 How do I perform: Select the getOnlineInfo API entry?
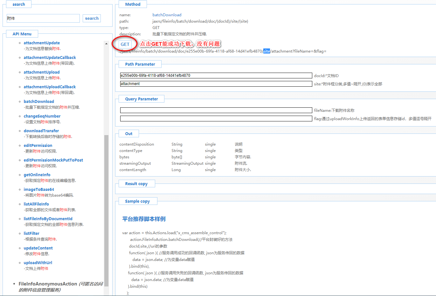click(x=37, y=175)
